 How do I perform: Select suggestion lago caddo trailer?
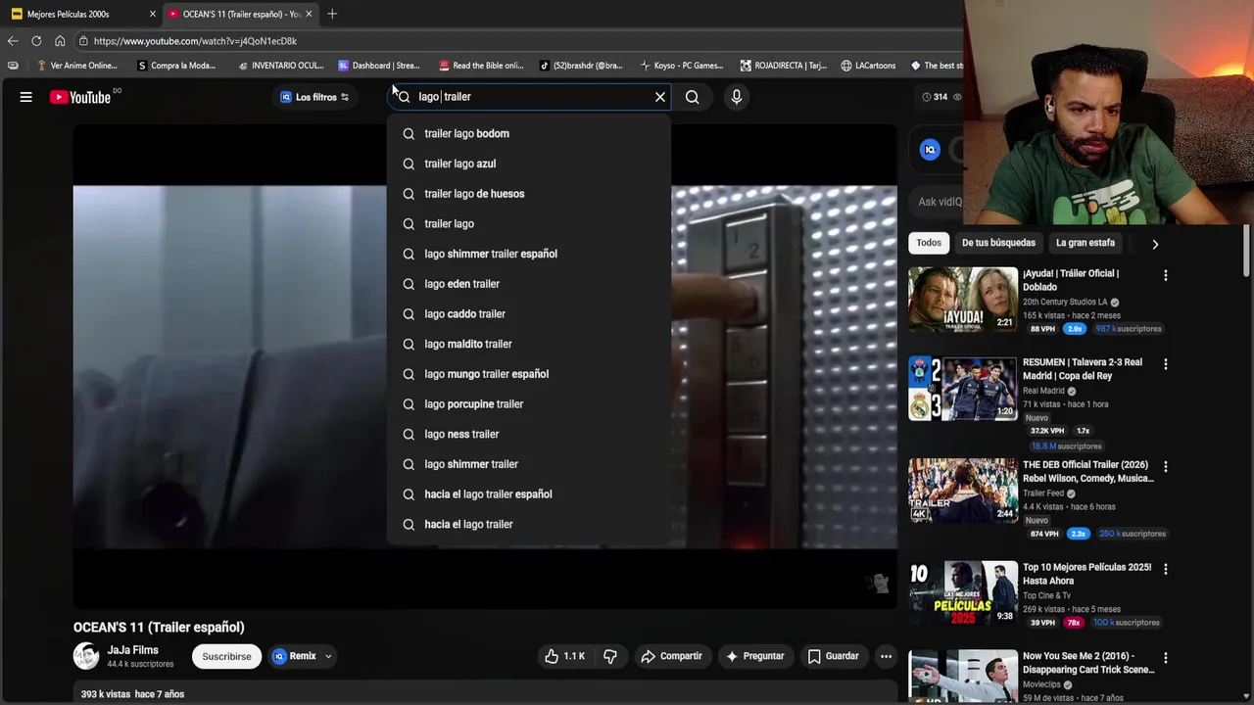click(529, 313)
